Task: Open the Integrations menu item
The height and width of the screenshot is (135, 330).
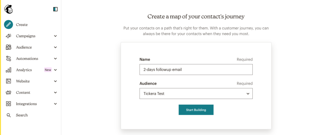Action: click(x=26, y=104)
